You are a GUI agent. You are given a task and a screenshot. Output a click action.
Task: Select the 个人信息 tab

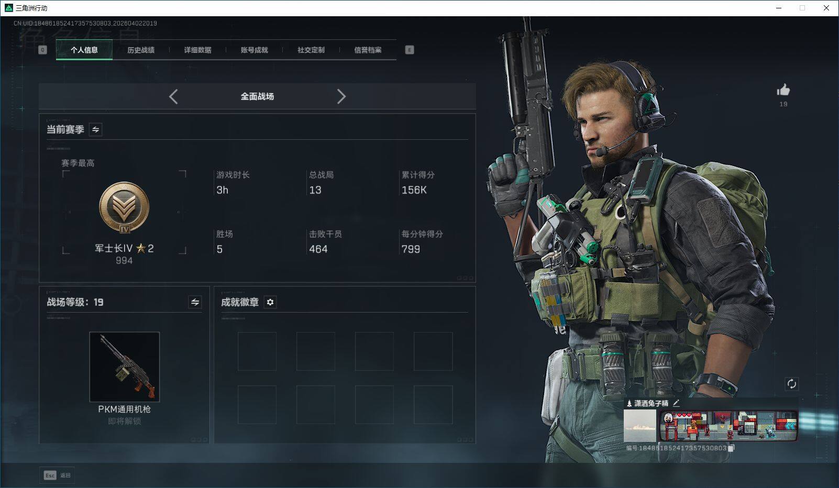click(84, 50)
